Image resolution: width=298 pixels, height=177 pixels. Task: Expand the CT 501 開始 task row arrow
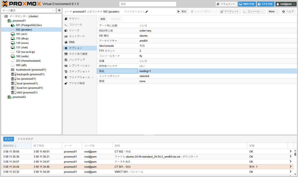[x=290, y=167]
